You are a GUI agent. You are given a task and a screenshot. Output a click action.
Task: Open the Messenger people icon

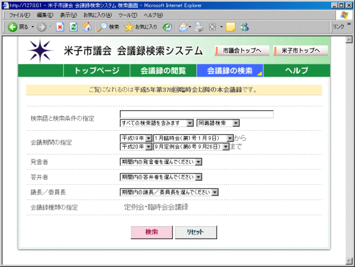point(244,27)
